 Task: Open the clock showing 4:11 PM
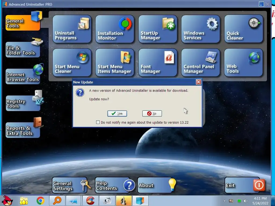click(260, 201)
